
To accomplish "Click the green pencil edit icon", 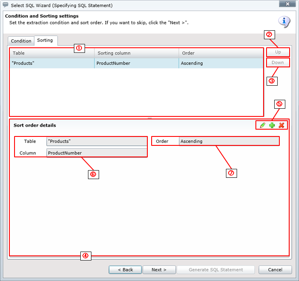I will pos(263,125).
